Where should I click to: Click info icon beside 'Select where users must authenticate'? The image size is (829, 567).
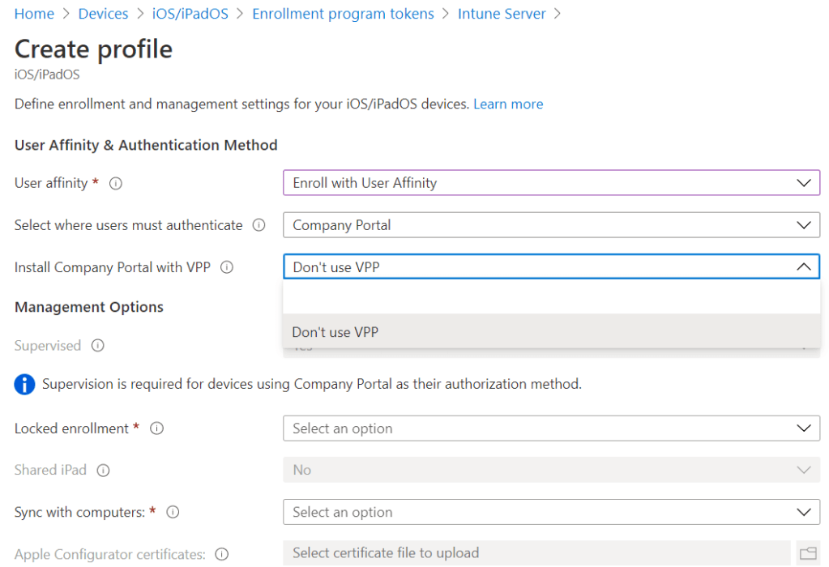pyautogui.click(x=259, y=225)
